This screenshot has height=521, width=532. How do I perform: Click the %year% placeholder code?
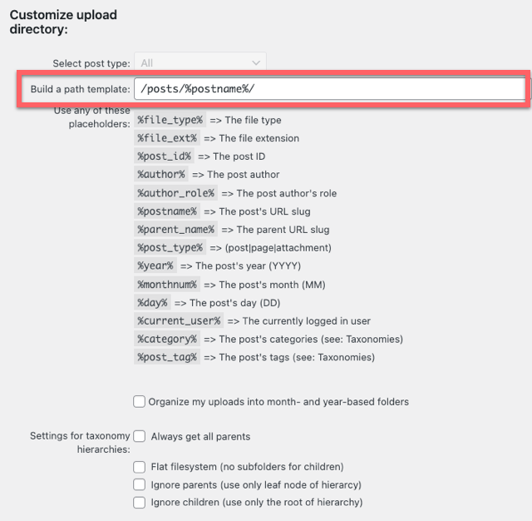[155, 265]
